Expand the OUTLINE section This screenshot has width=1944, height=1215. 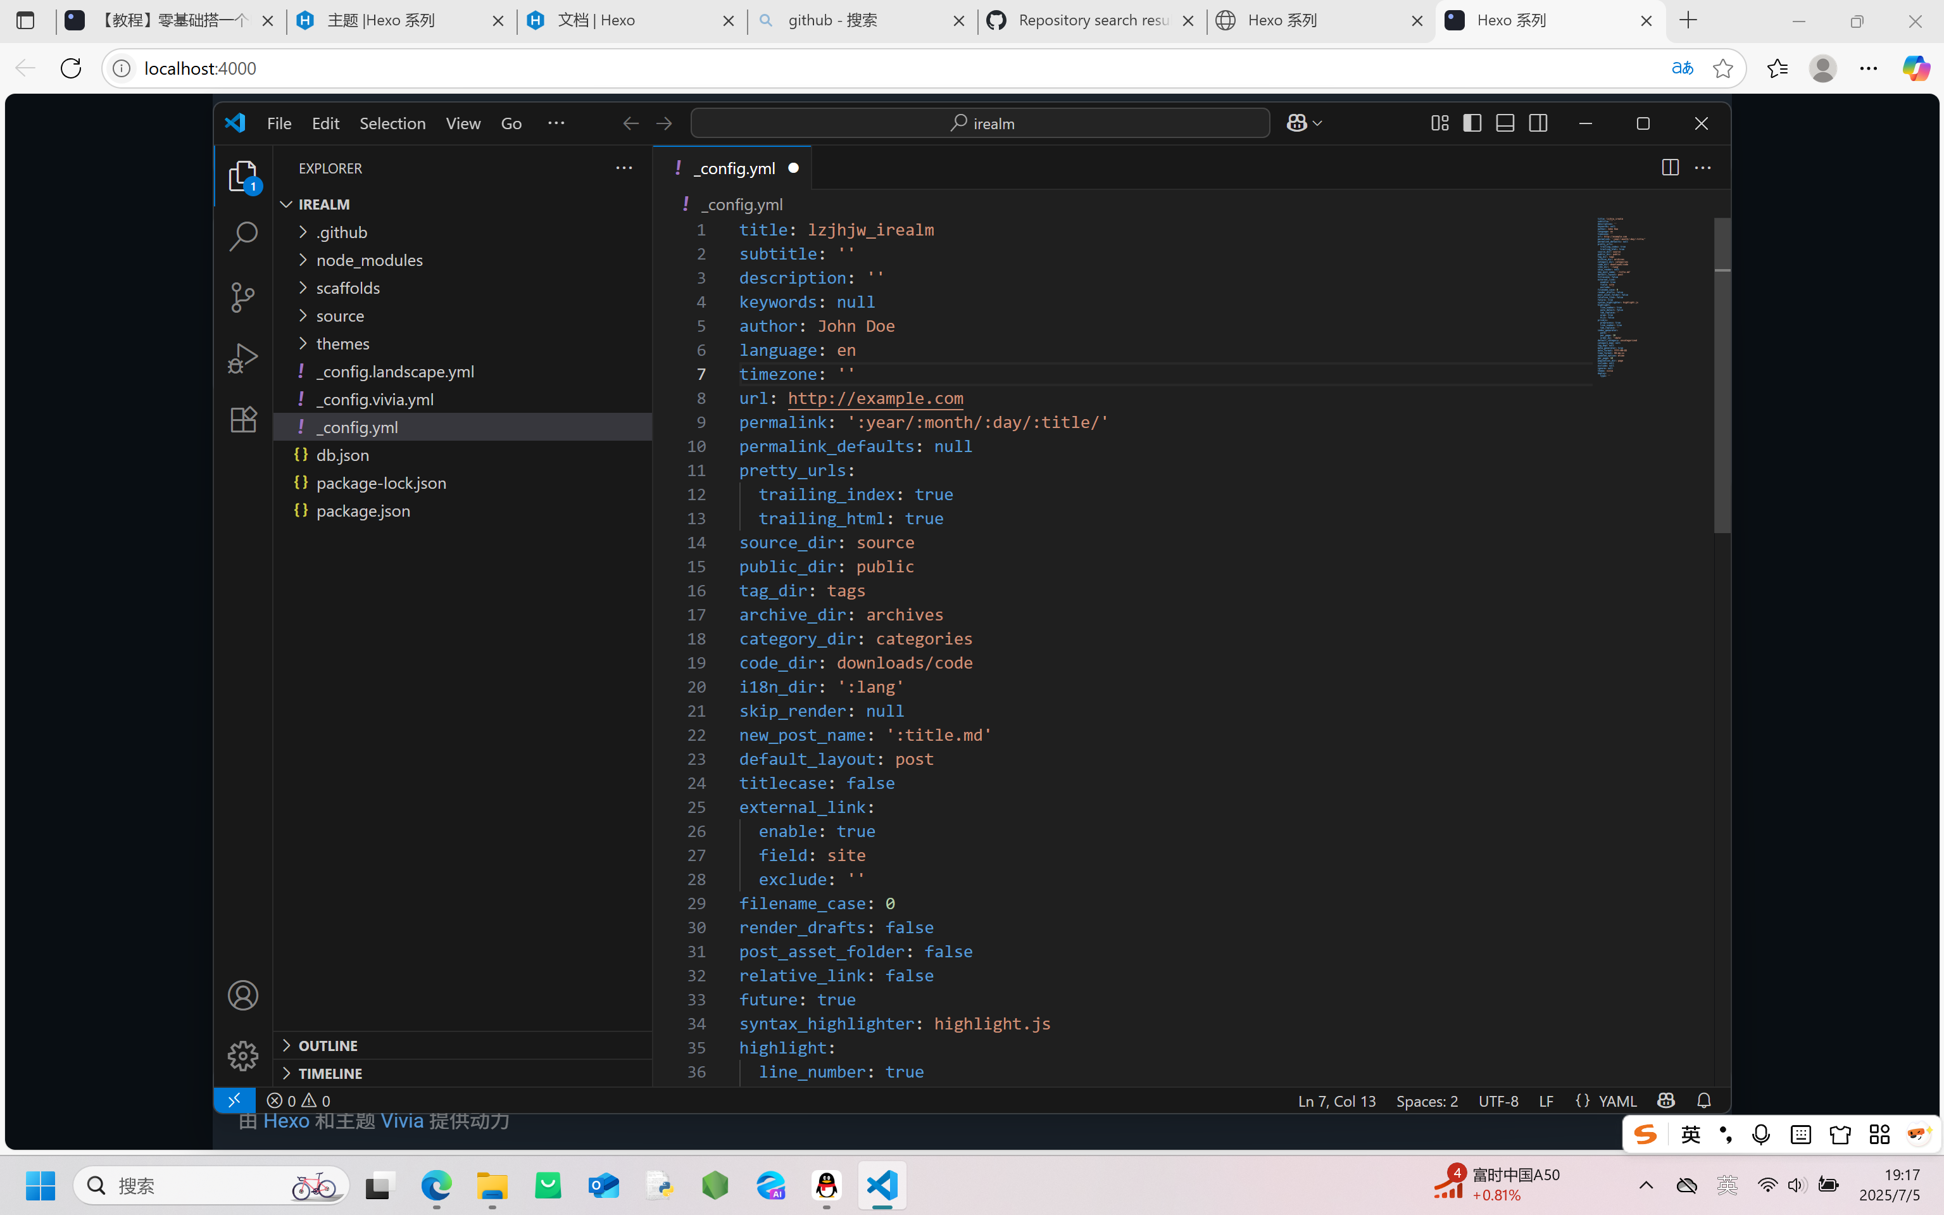pos(328,1045)
